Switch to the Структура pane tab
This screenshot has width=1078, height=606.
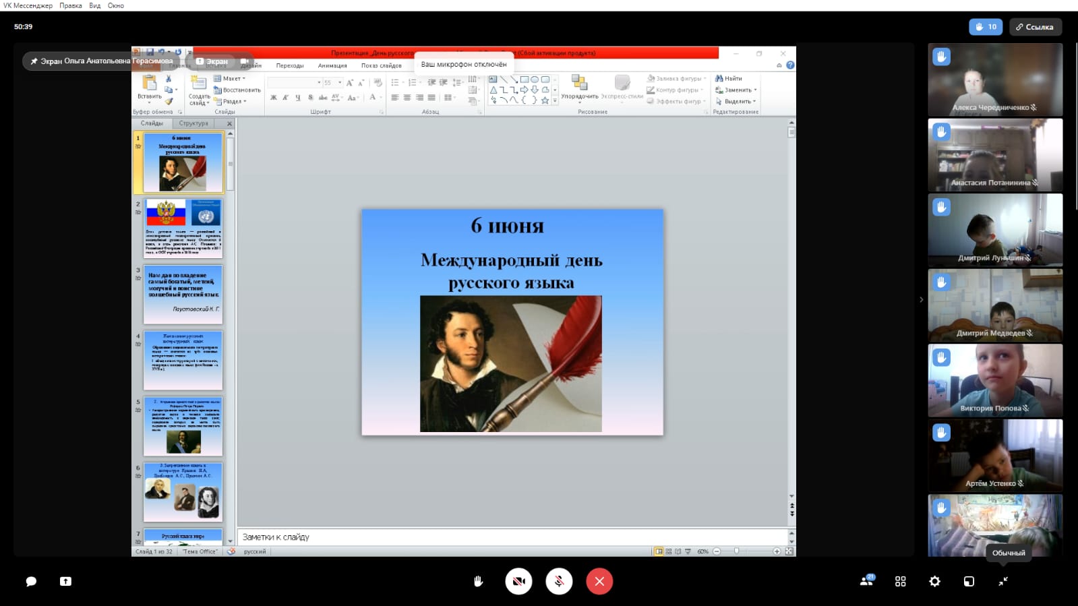pyautogui.click(x=193, y=123)
